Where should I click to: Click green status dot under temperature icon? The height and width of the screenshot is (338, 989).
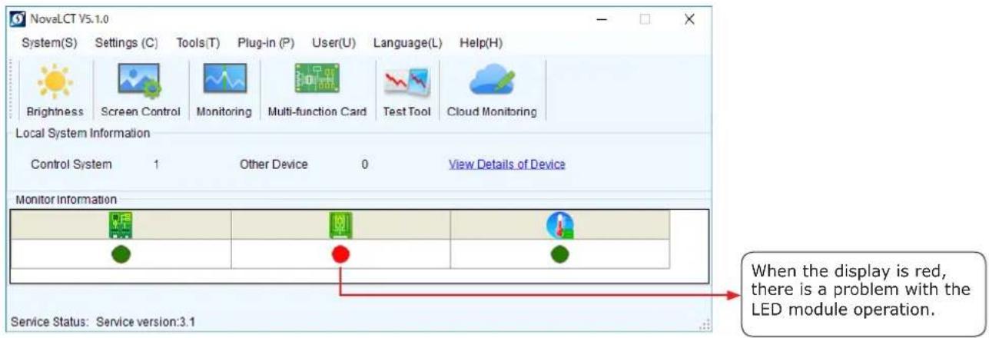[559, 254]
